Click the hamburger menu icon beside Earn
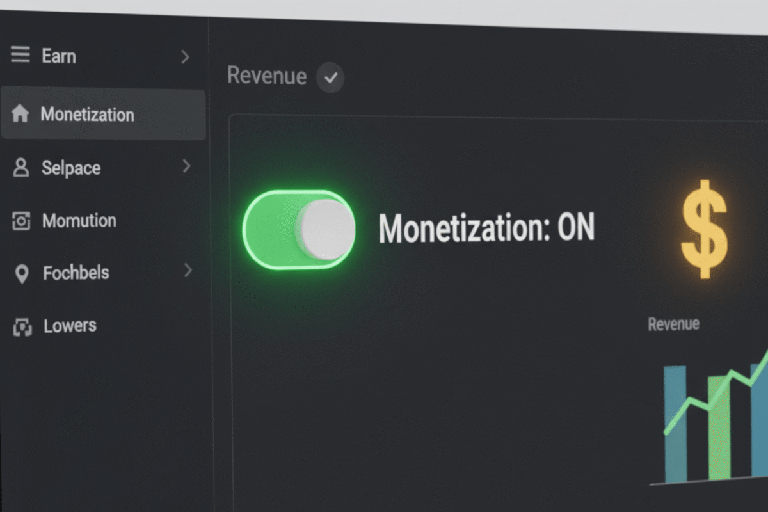Viewport: 768px width, 512px height. (20, 56)
